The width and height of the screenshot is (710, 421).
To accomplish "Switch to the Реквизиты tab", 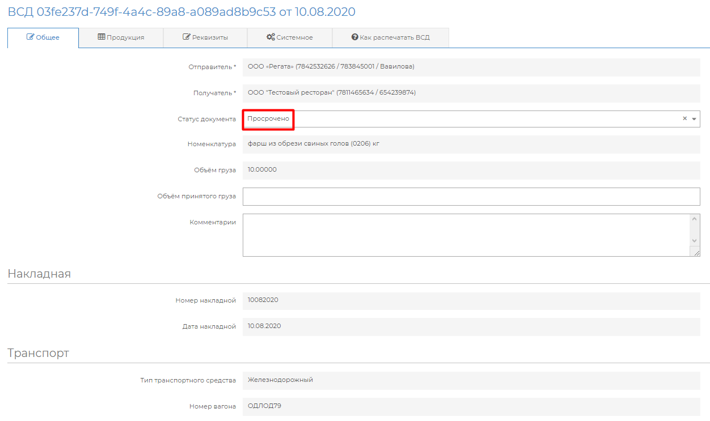I will [x=205, y=37].
